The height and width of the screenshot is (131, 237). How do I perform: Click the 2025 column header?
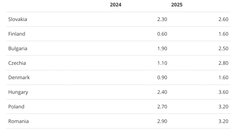tap(177, 5)
